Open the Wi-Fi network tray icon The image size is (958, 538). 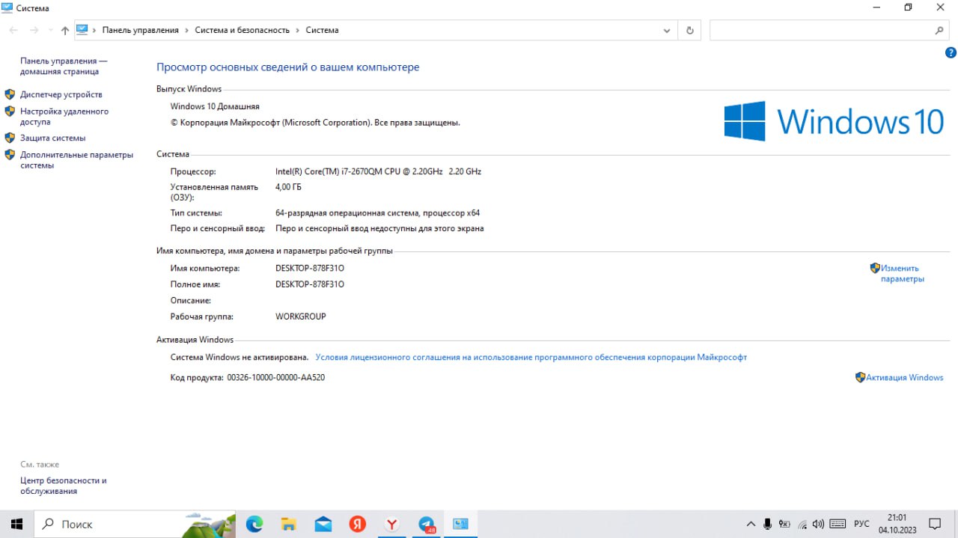(802, 524)
